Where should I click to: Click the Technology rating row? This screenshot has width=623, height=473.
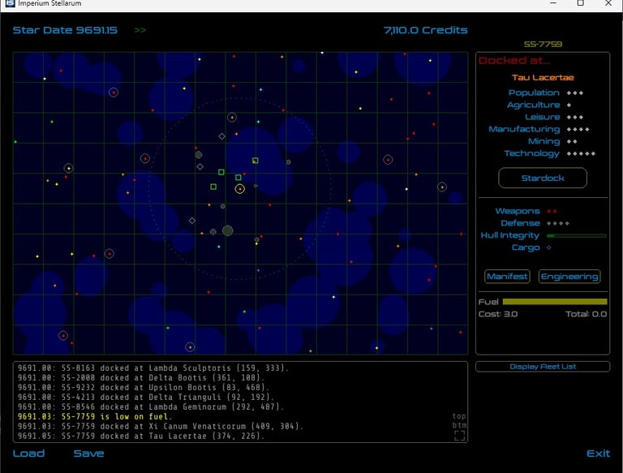[549, 153]
